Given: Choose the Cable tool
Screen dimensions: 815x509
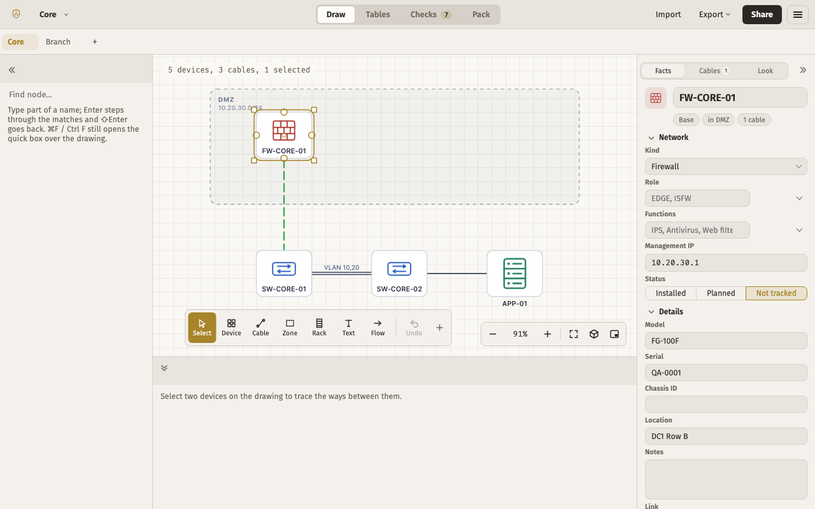Looking at the screenshot, I should point(260,328).
